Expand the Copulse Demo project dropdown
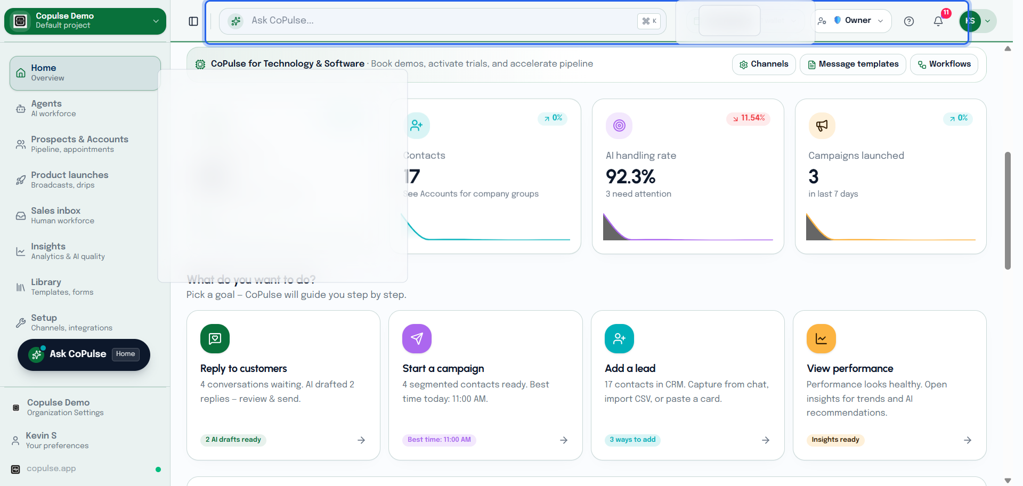The width and height of the screenshot is (1023, 486). point(156,21)
